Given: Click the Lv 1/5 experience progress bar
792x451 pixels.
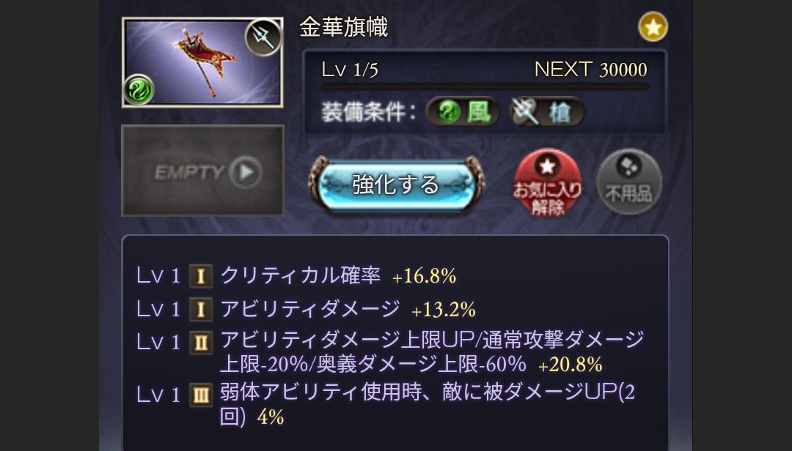Looking at the screenshot, I should point(485,87).
